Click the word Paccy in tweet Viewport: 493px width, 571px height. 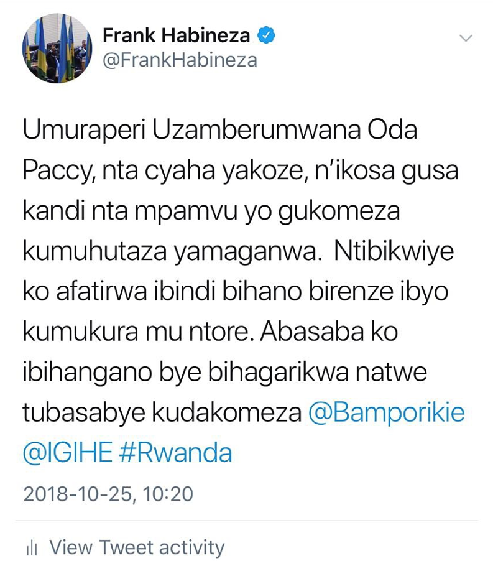[59, 171]
